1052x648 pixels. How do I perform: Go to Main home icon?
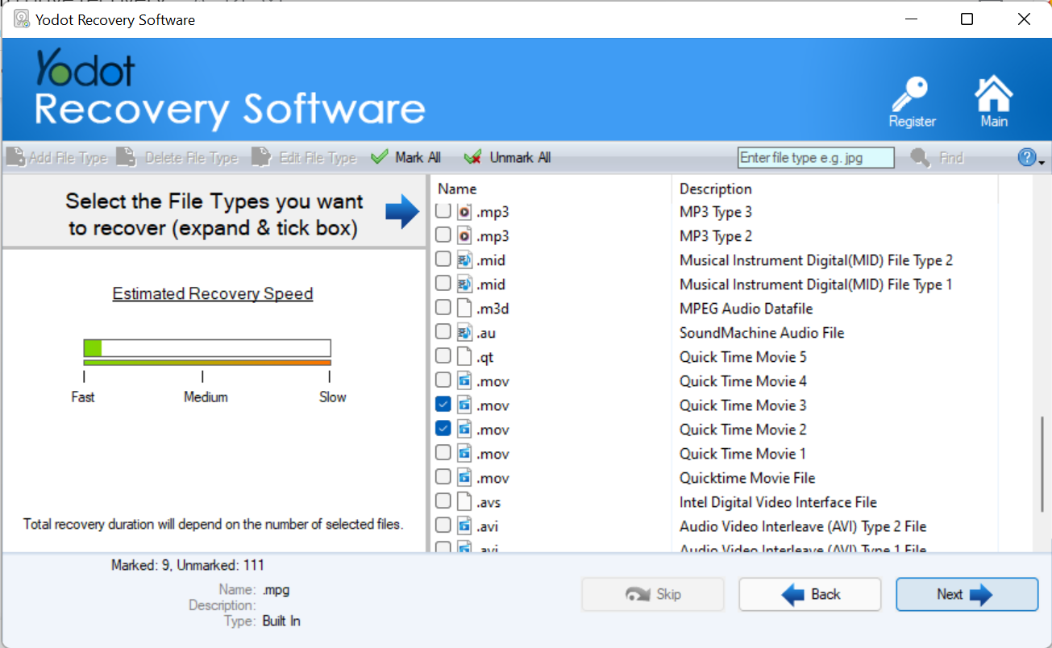click(994, 102)
